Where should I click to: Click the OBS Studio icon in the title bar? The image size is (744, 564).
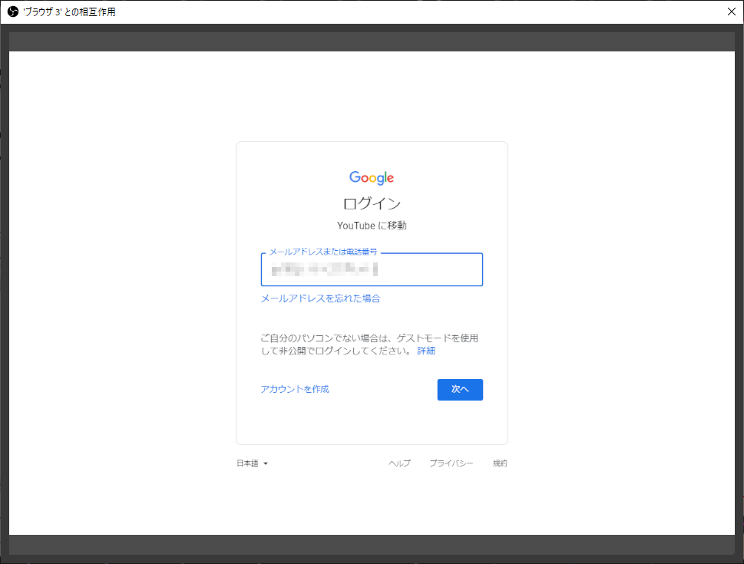click(10, 11)
